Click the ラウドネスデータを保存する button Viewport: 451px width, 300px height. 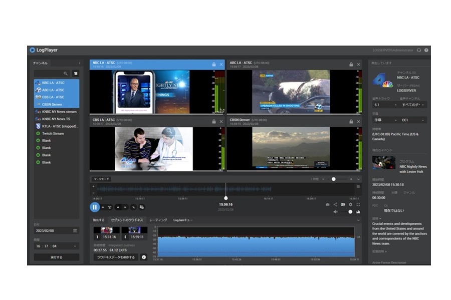click(116, 257)
